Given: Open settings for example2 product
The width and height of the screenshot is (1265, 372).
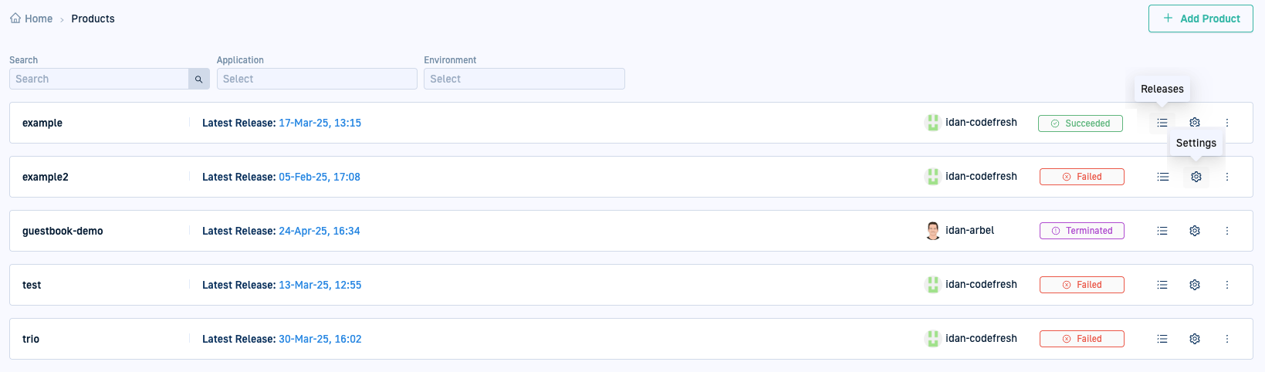Looking at the screenshot, I should (1196, 177).
